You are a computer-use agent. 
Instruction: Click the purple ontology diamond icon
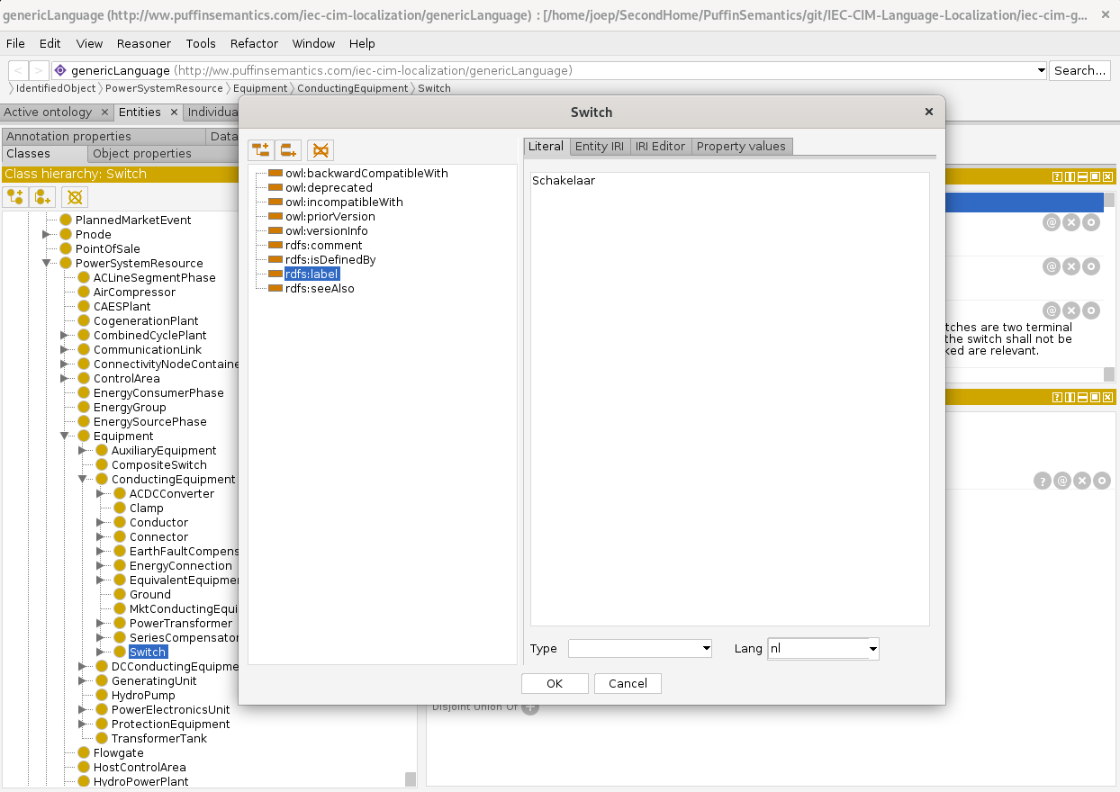[60, 70]
